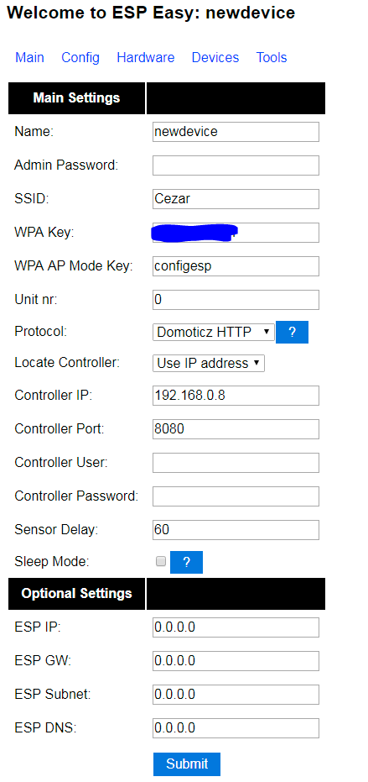The height and width of the screenshot is (782, 368).
Task: Select the SSID field containing Cezar
Action: (236, 199)
